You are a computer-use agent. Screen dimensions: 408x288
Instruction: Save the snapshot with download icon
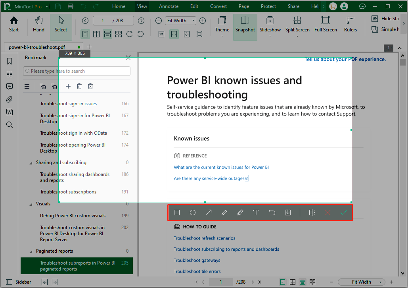pyautogui.click(x=288, y=213)
